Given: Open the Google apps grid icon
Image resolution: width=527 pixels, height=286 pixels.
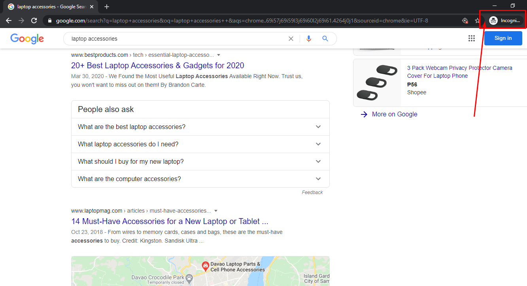Looking at the screenshot, I should [471, 38].
